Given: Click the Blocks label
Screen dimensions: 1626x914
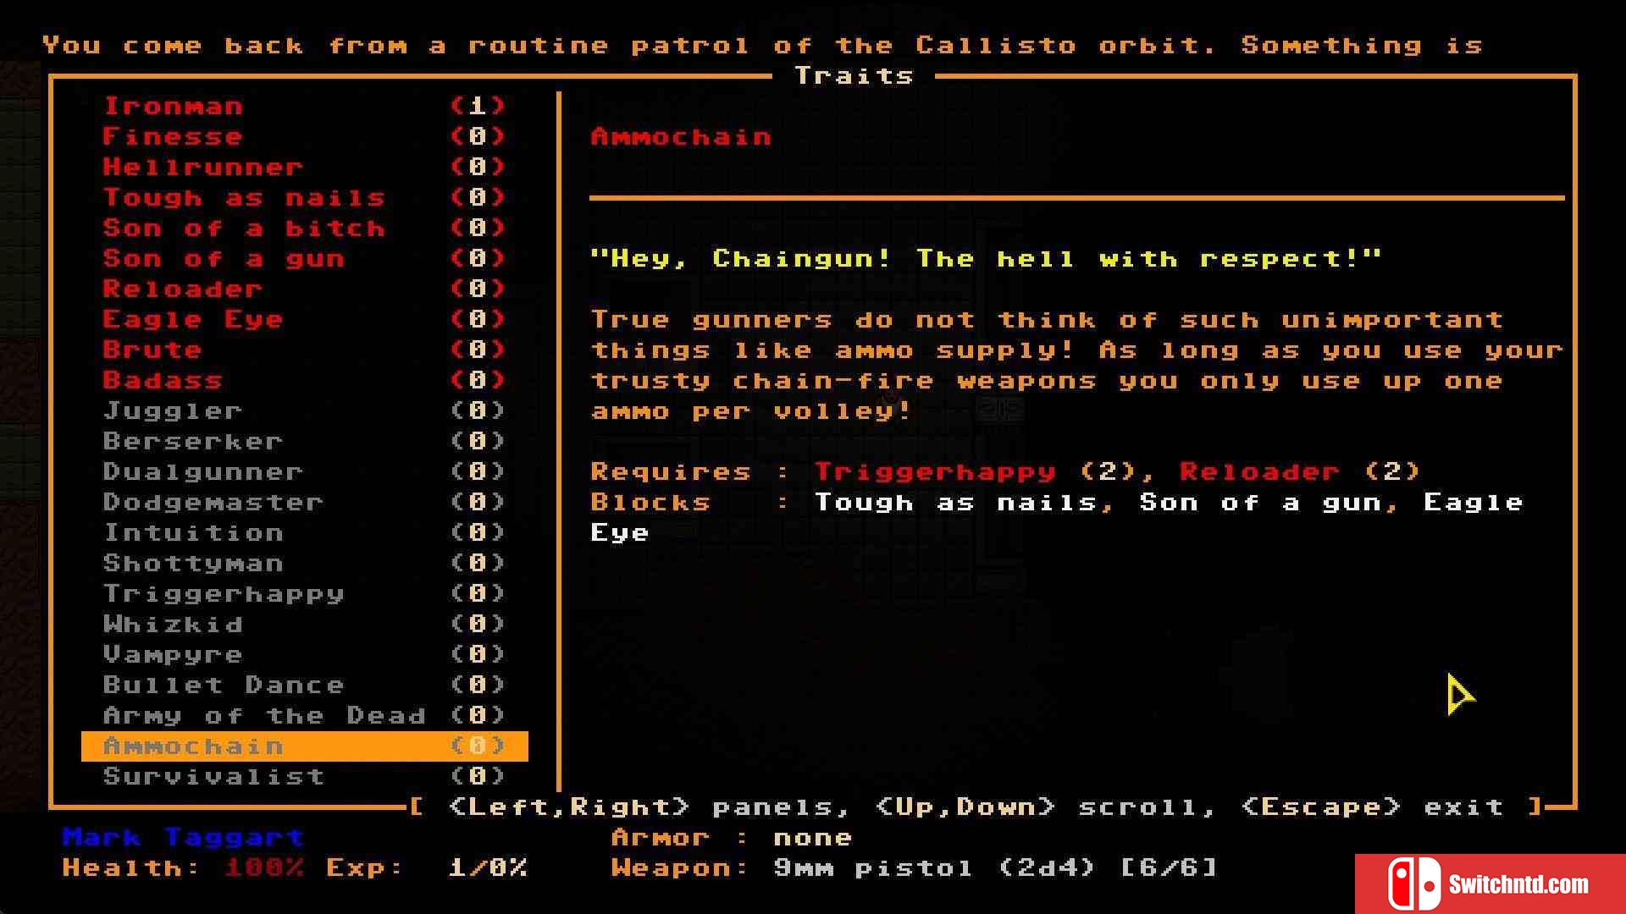Looking at the screenshot, I should [x=650, y=502].
